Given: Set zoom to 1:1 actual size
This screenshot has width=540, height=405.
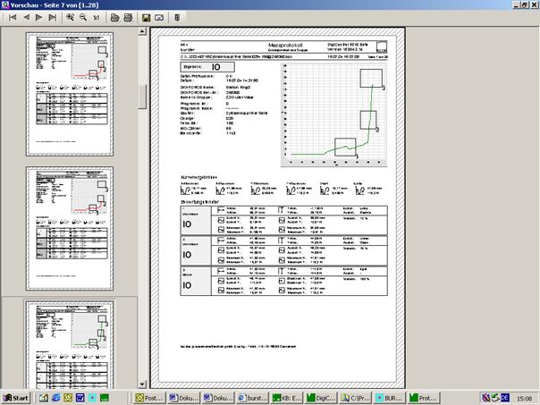Looking at the screenshot, I should point(97,17).
